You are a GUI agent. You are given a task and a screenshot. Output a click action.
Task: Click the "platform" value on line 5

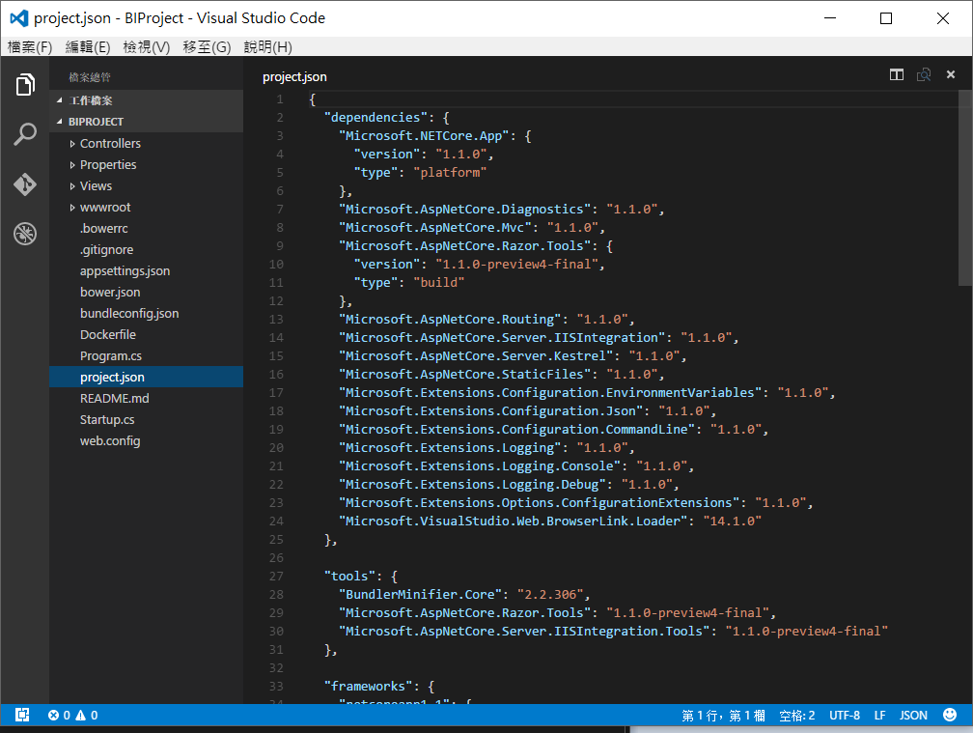[x=450, y=173]
